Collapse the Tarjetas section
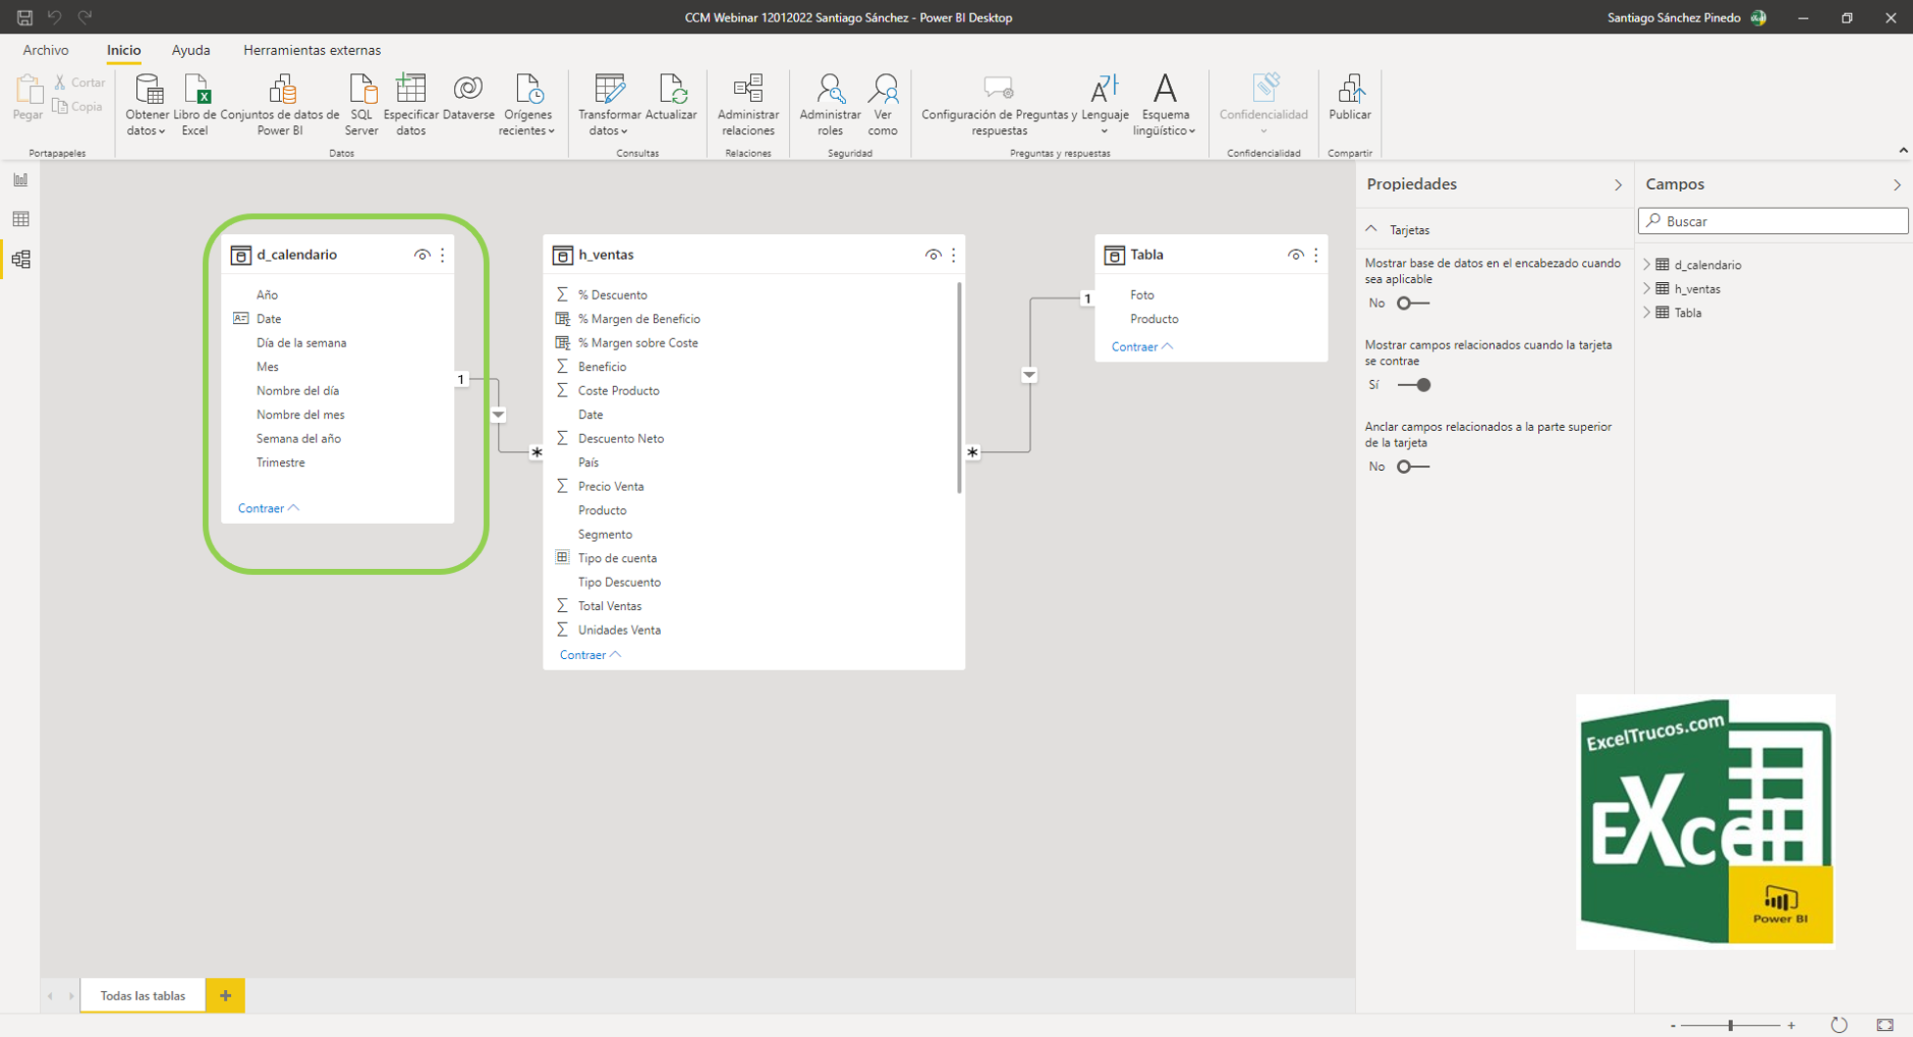Screen dimensions: 1913x1037 pos(1372,229)
